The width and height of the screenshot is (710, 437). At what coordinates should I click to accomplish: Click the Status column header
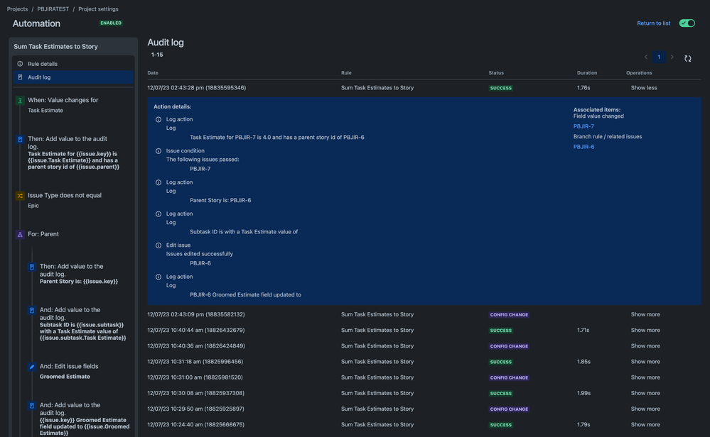(x=496, y=73)
